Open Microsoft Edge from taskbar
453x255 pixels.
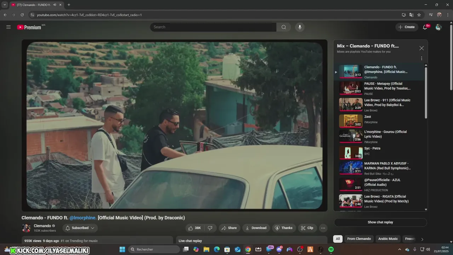(x=217, y=249)
